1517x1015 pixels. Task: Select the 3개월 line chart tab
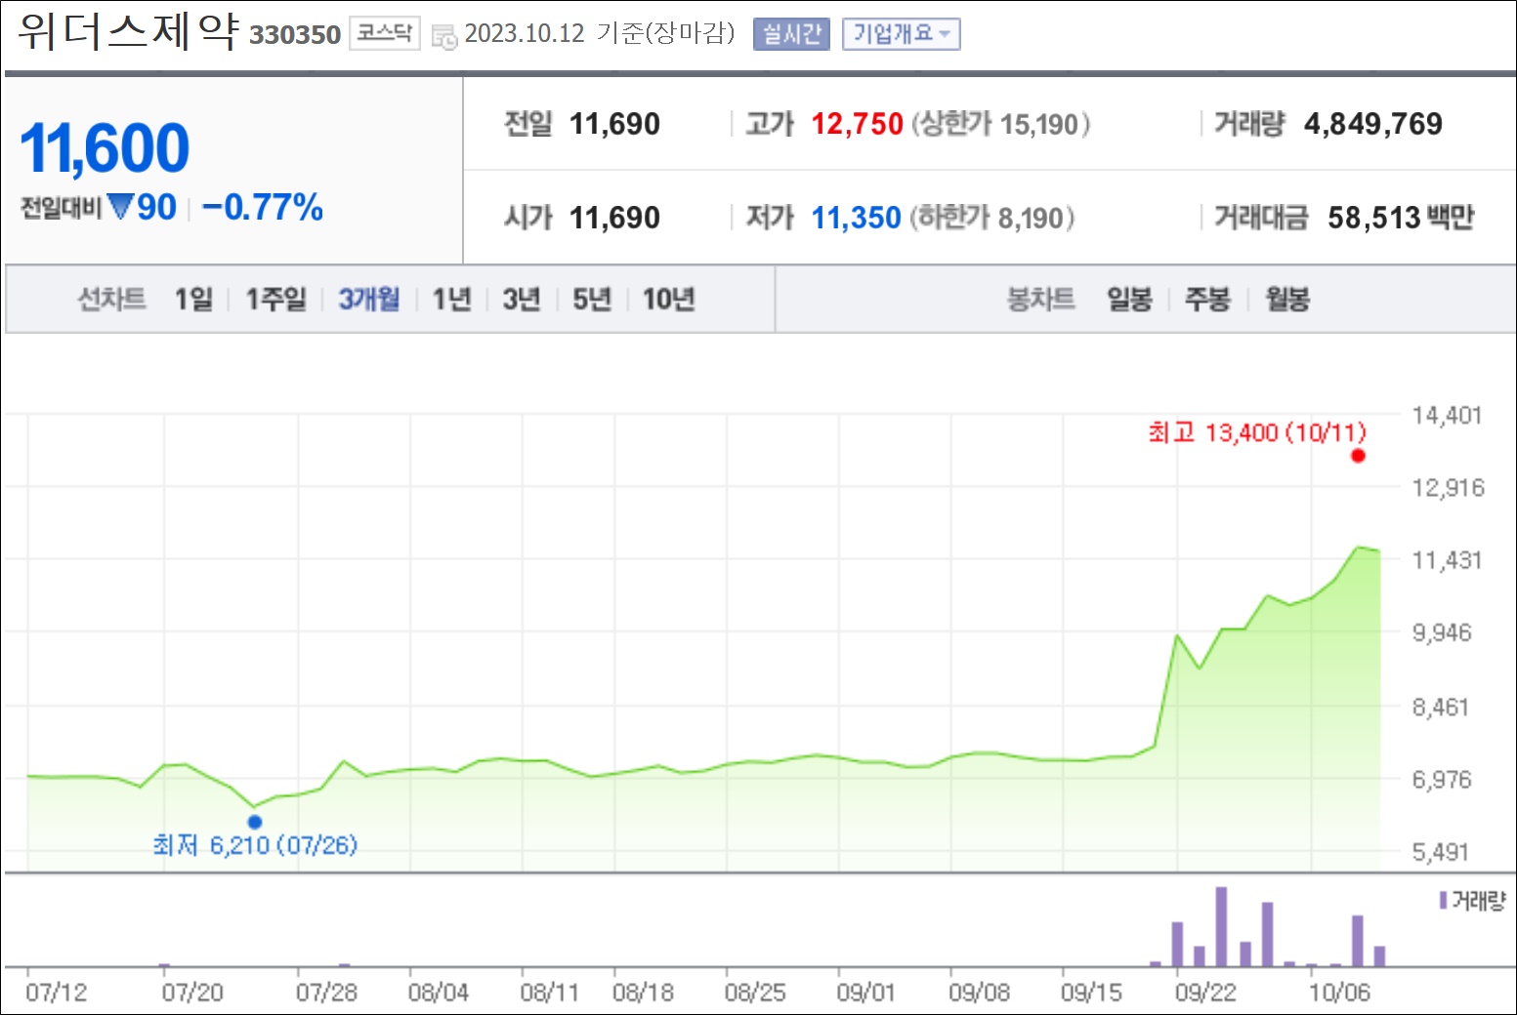[369, 299]
